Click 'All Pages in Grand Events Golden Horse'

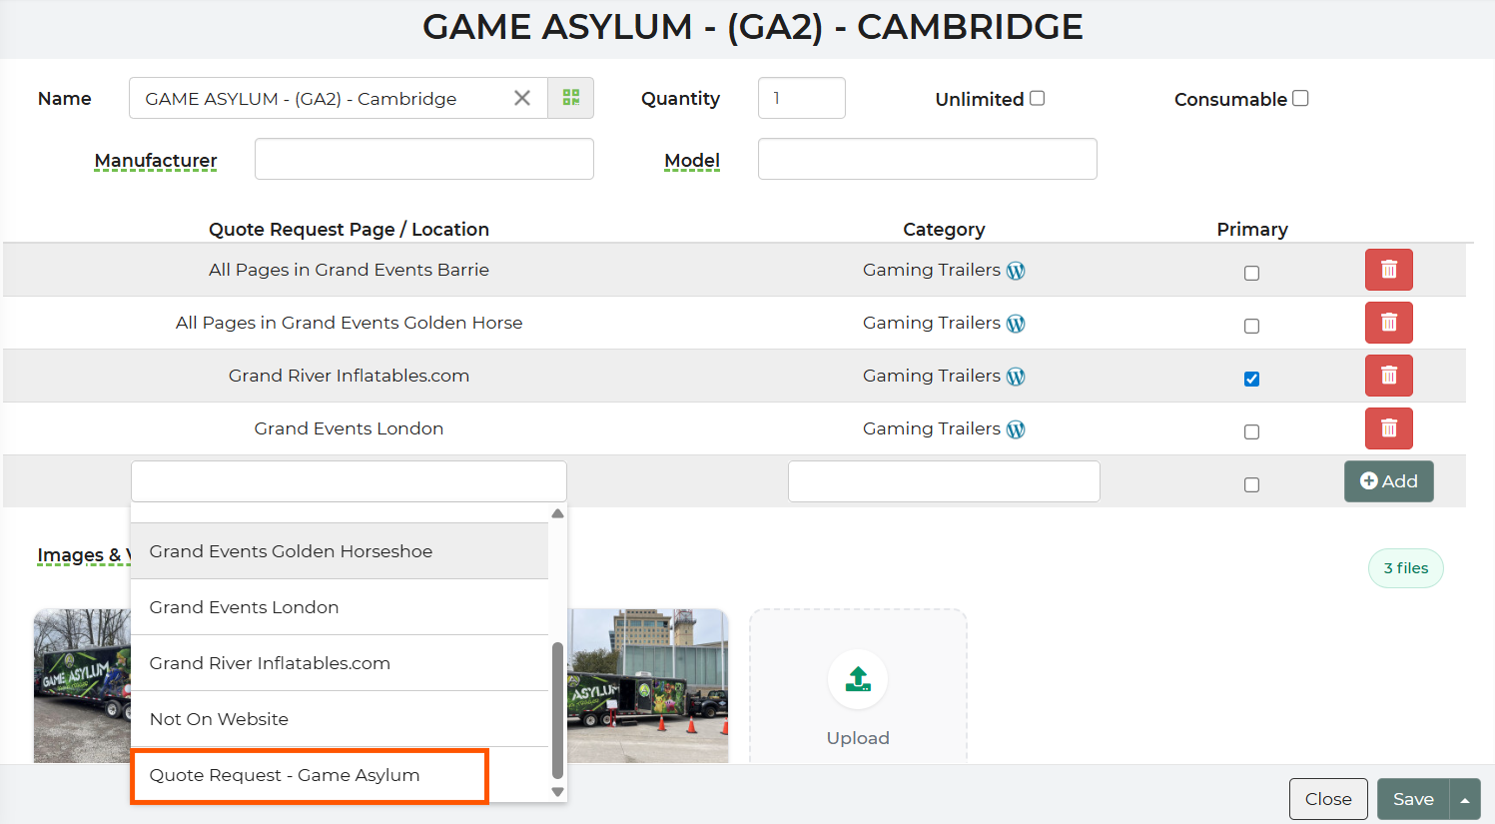pyautogui.click(x=349, y=323)
